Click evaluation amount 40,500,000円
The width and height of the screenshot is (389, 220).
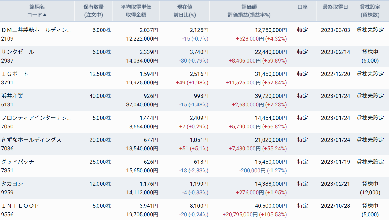(x=271, y=206)
